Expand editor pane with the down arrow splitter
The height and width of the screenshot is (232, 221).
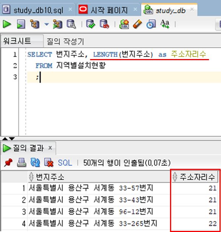[12, 139]
